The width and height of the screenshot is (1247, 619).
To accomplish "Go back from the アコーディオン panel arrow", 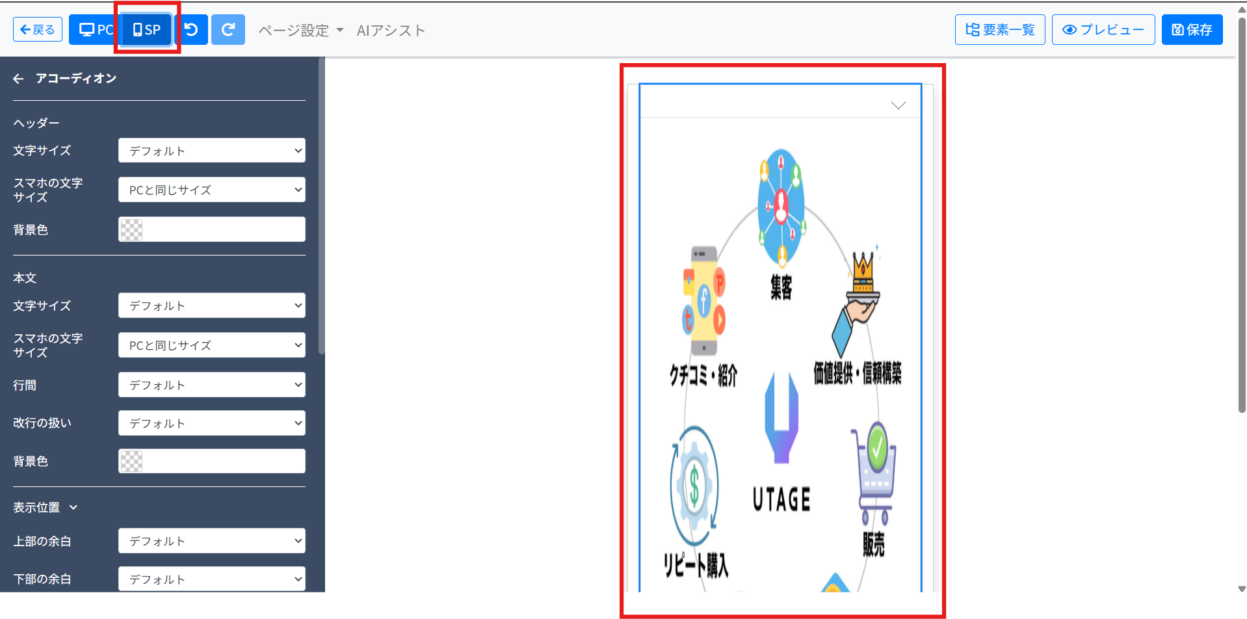I will [18, 79].
